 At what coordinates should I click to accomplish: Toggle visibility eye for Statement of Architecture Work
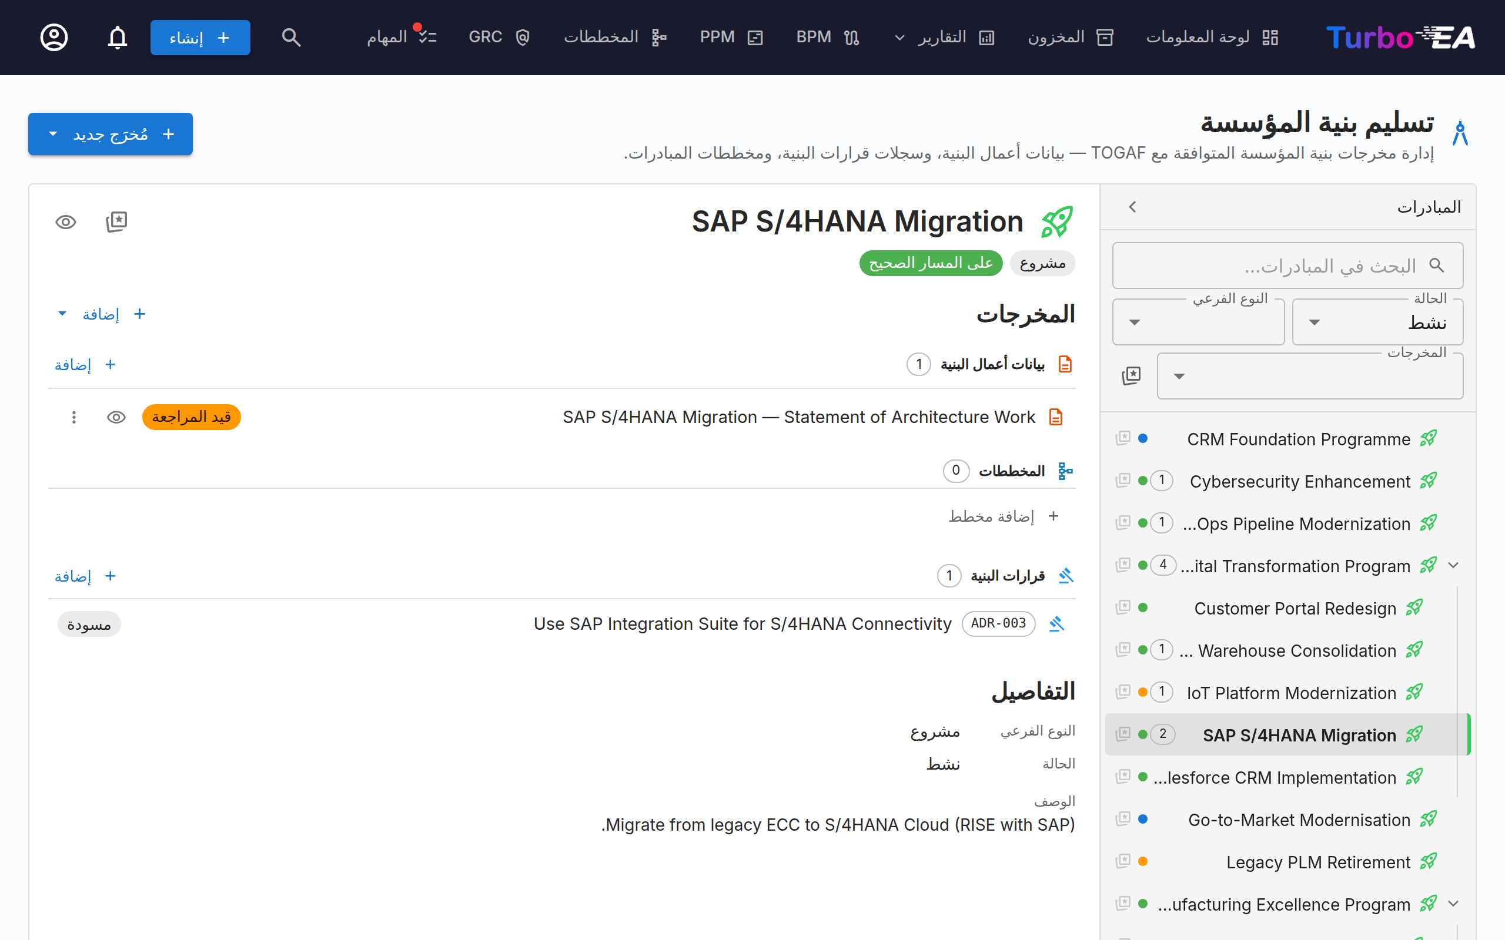pyautogui.click(x=116, y=417)
